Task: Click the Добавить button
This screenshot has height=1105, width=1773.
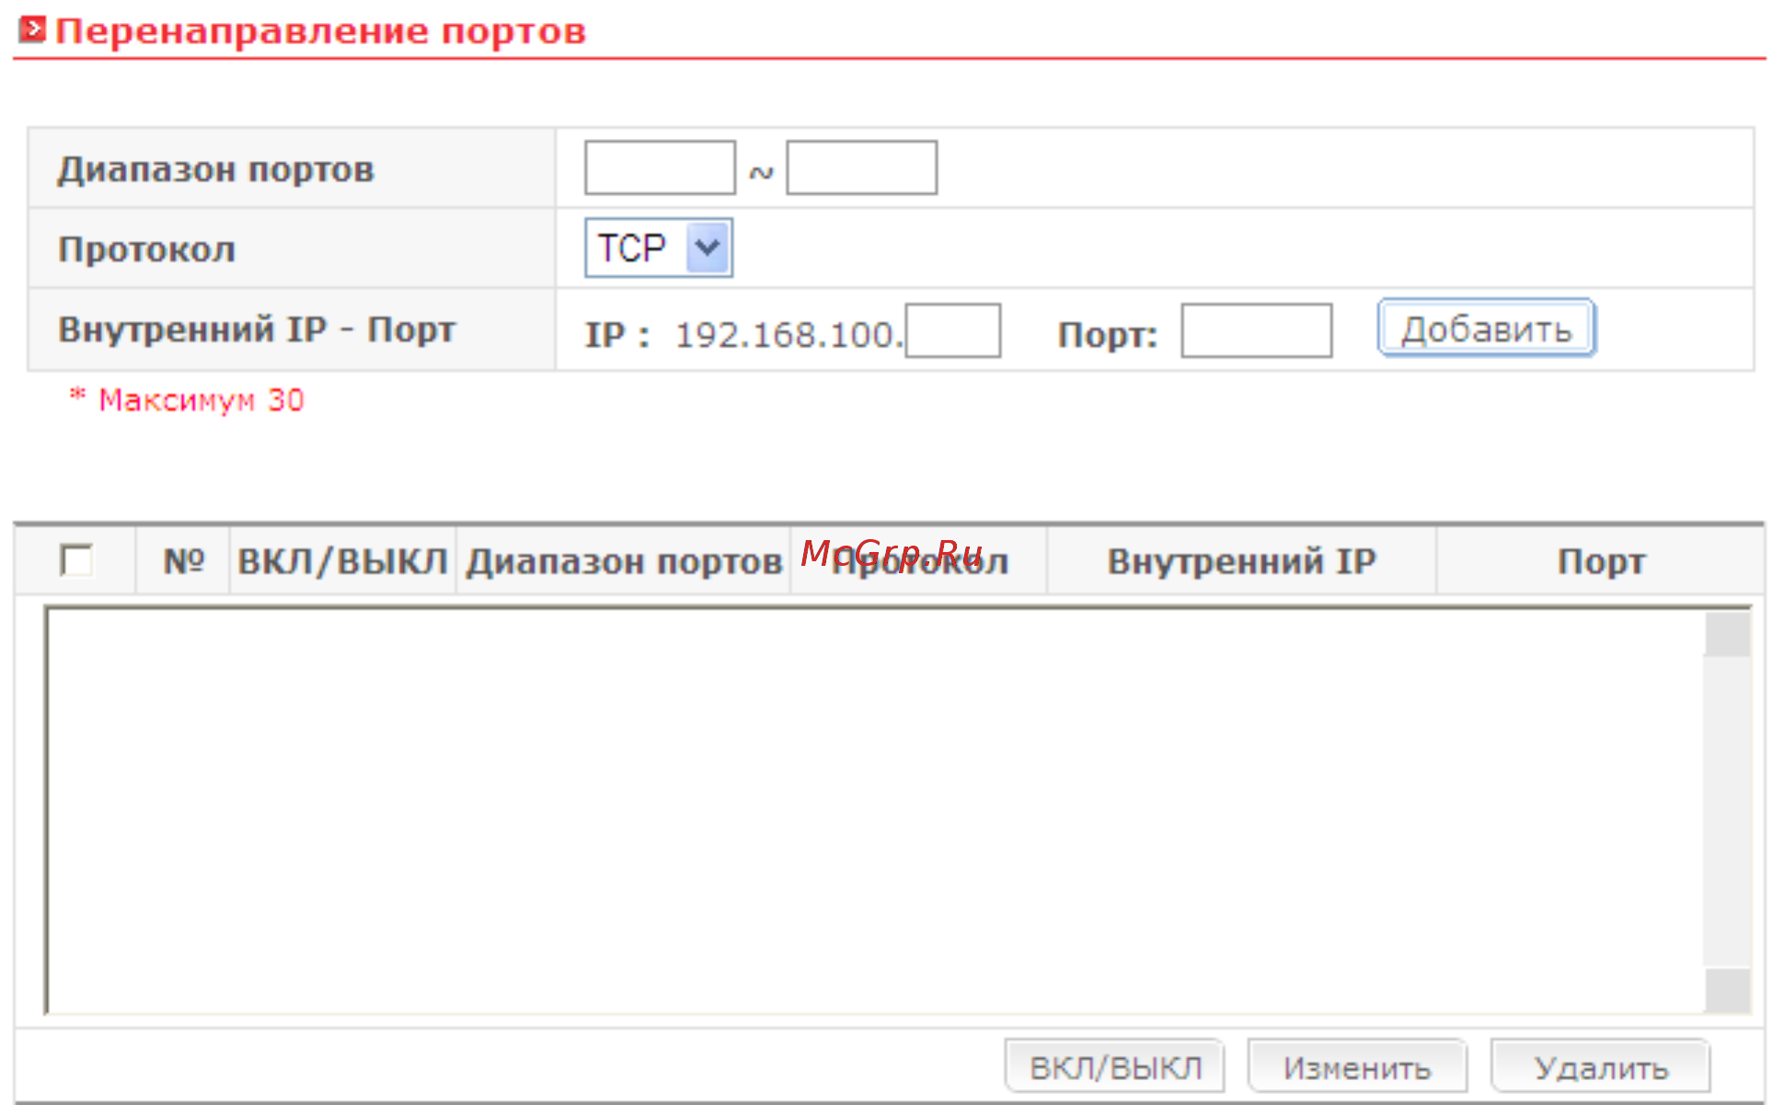Action: 1486,328
